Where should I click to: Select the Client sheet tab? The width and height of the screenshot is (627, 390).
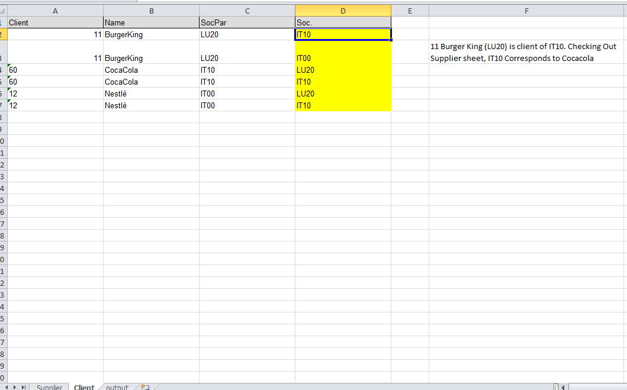[84, 387]
